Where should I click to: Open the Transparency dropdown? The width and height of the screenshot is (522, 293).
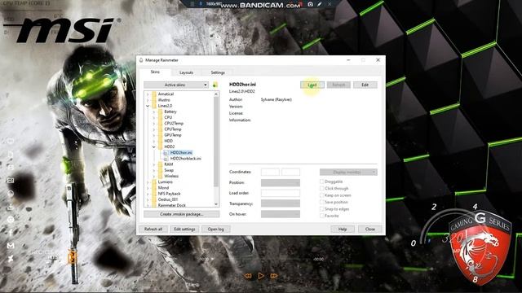coord(281,203)
